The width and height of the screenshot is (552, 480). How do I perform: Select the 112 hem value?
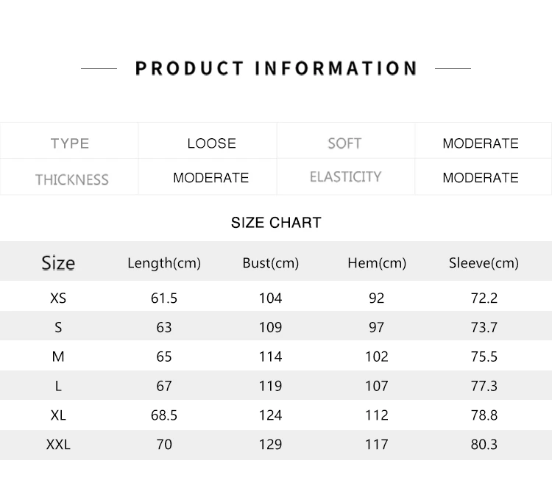[377, 415]
